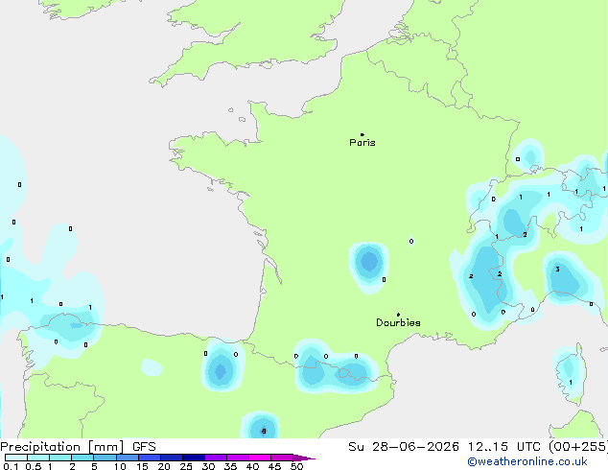Click the '12..15 UTC' time text
Image resolution: width=608 pixels, height=470 pixels.
503,447
